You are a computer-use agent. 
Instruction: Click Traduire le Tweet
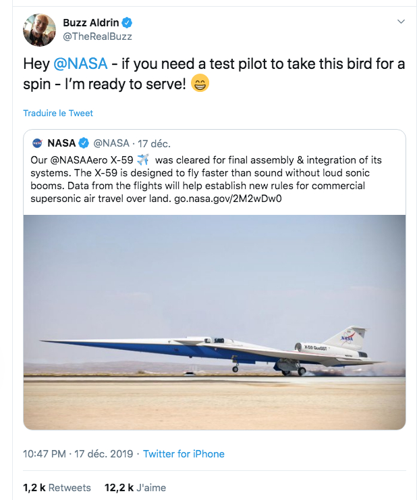point(58,113)
